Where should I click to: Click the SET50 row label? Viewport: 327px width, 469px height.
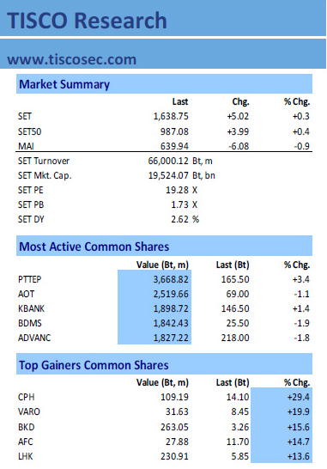[x=29, y=131]
